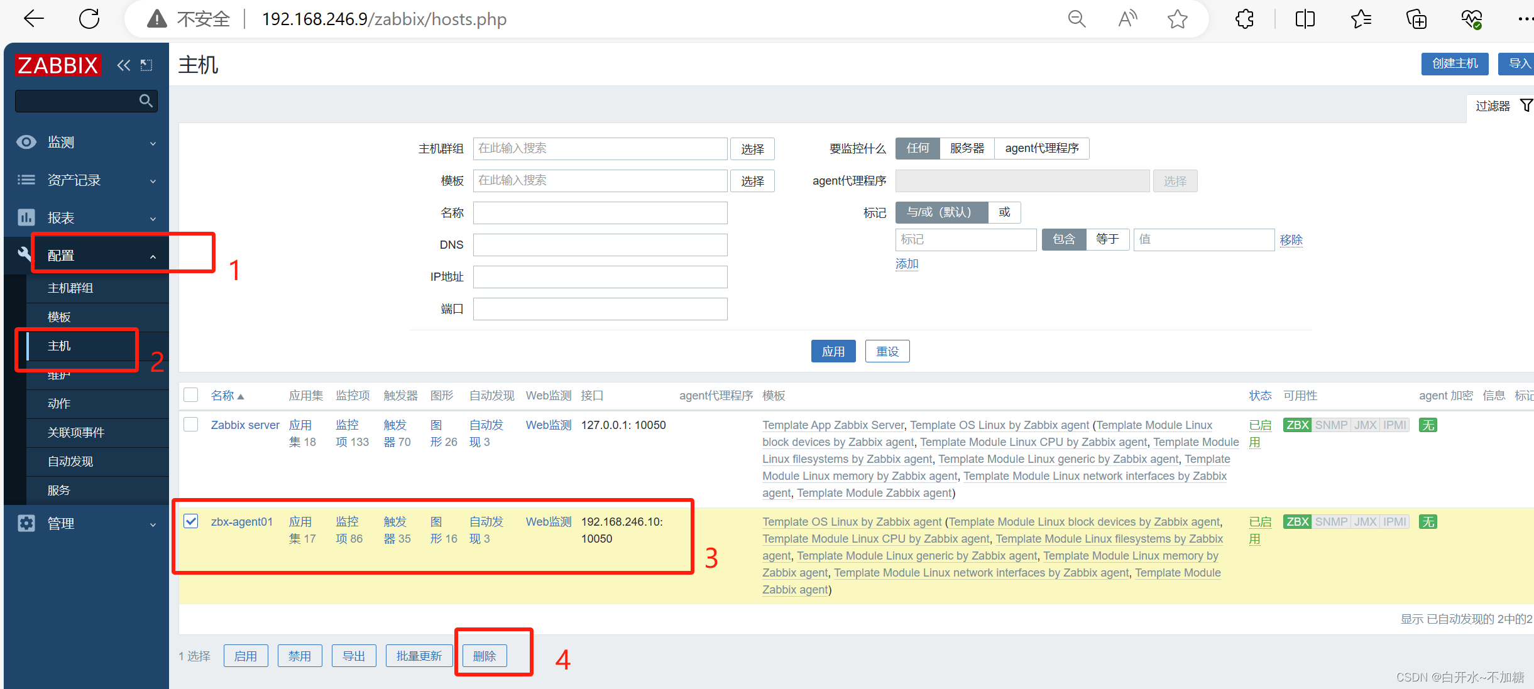The image size is (1534, 689).
Task: Click the 无 encryption badge for Zabbix server
Action: pos(1428,425)
